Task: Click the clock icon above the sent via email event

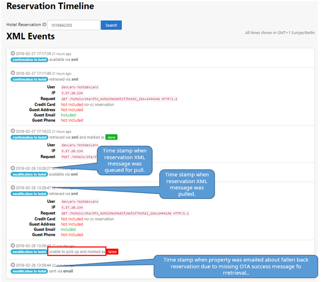Action: pos(13,265)
